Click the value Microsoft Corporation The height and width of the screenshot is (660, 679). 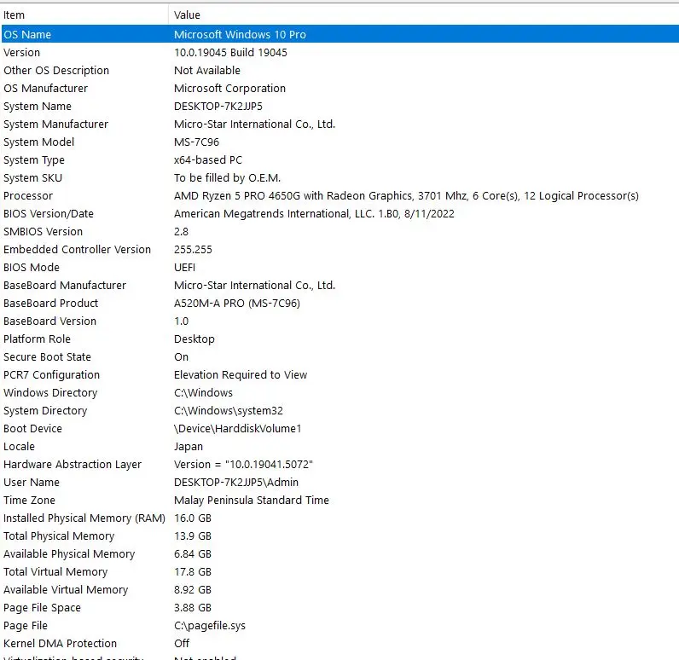point(229,89)
